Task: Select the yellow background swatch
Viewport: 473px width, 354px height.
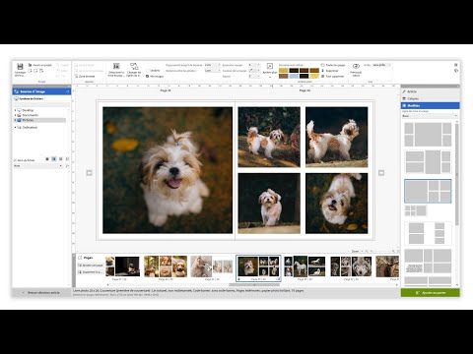Action: (x=314, y=76)
